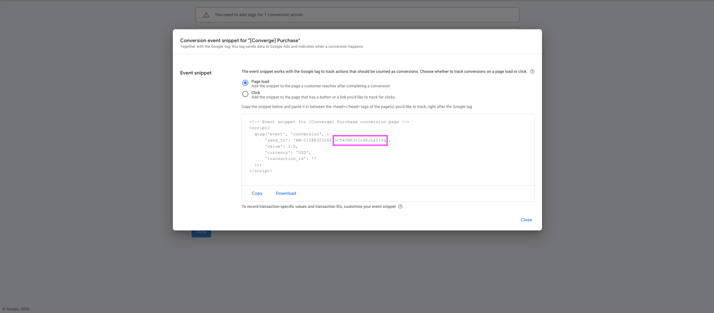Click 'To record transaction-specific values' text
The width and height of the screenshot is (714, 313).
point(319,206)
